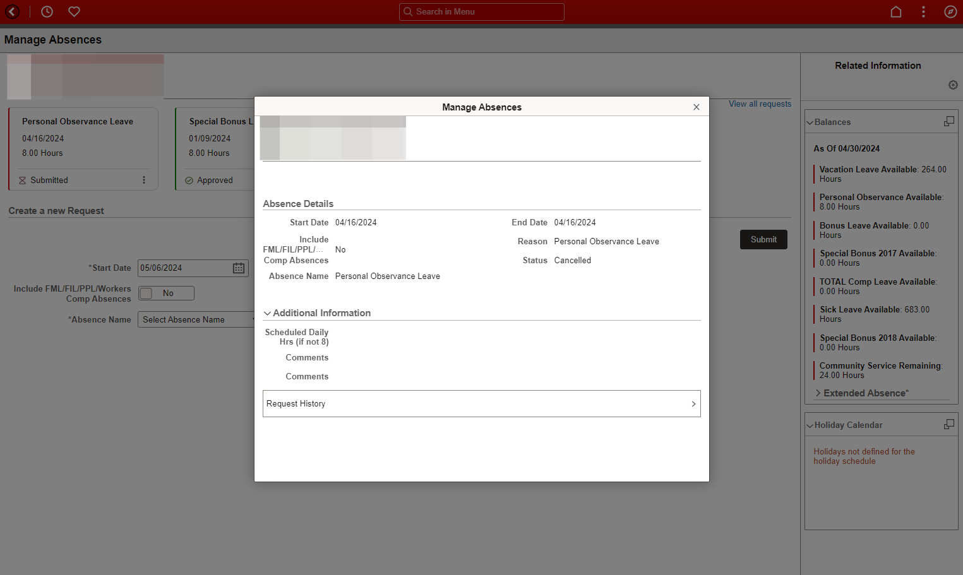Screen dimensions: 963x575
Task: Click 'TOTAL Comp Leave Available' balance text
Action: pos(878,287)
